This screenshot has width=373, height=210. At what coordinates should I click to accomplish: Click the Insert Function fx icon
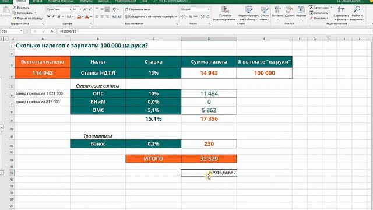tap(52, 31)
